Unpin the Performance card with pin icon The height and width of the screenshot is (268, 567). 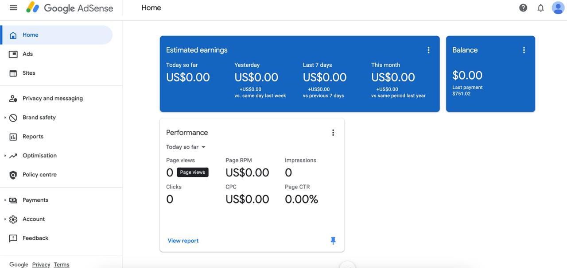pos(333,241)
